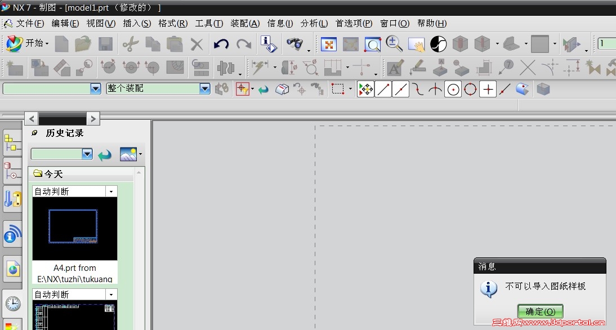Click resource bar right arrow
Screen dimensions: 616x330
click(x=93, y=118)
